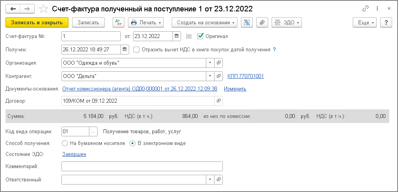Copy link to this document
Viewport: 398px width, 192px height.
tap(366, 9)
